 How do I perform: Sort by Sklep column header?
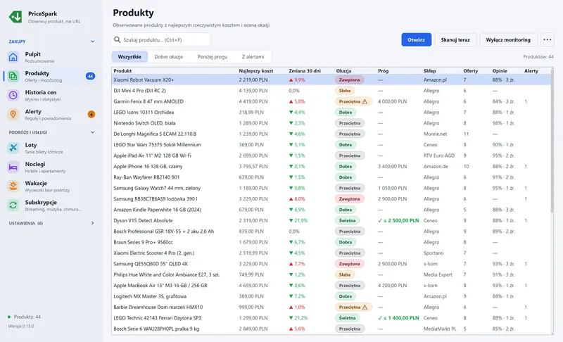pyautogui.click(x=430, y=70)
